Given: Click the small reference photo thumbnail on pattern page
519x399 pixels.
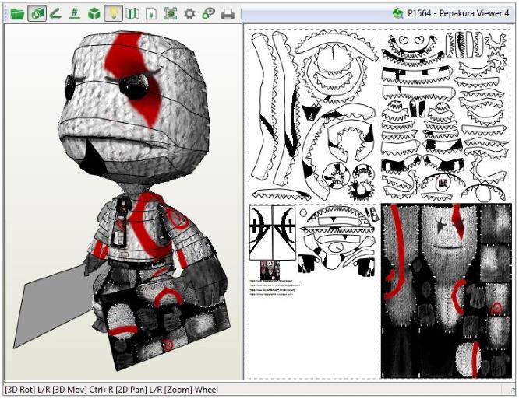Looking at the screenshot, I should [270, 271].
